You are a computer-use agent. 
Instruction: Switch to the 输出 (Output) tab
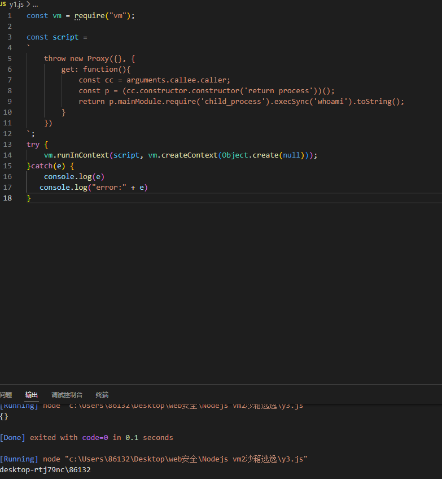(32, 395)
